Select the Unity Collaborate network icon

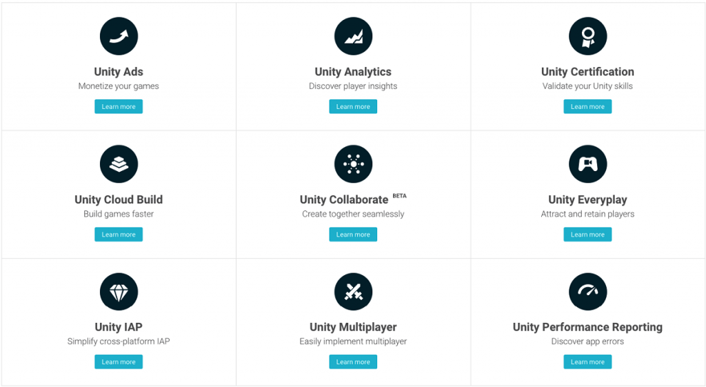click(354, 164)
